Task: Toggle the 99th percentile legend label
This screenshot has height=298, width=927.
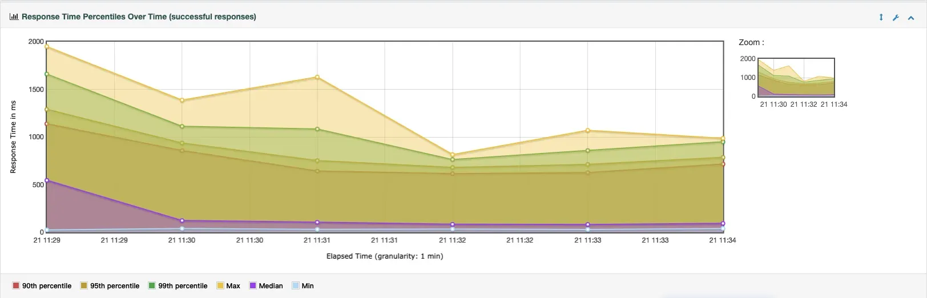Action: 183,286
